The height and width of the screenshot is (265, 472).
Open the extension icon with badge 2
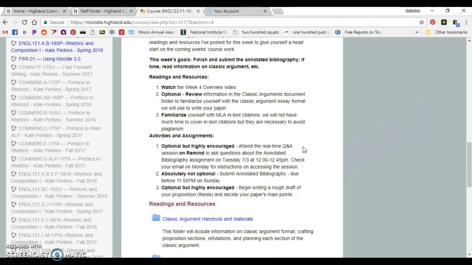click(x=455, y=22)
